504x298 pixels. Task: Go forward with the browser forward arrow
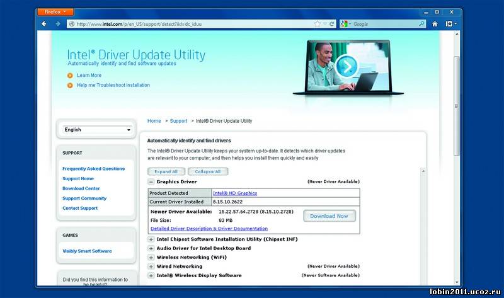coord(58,24)
